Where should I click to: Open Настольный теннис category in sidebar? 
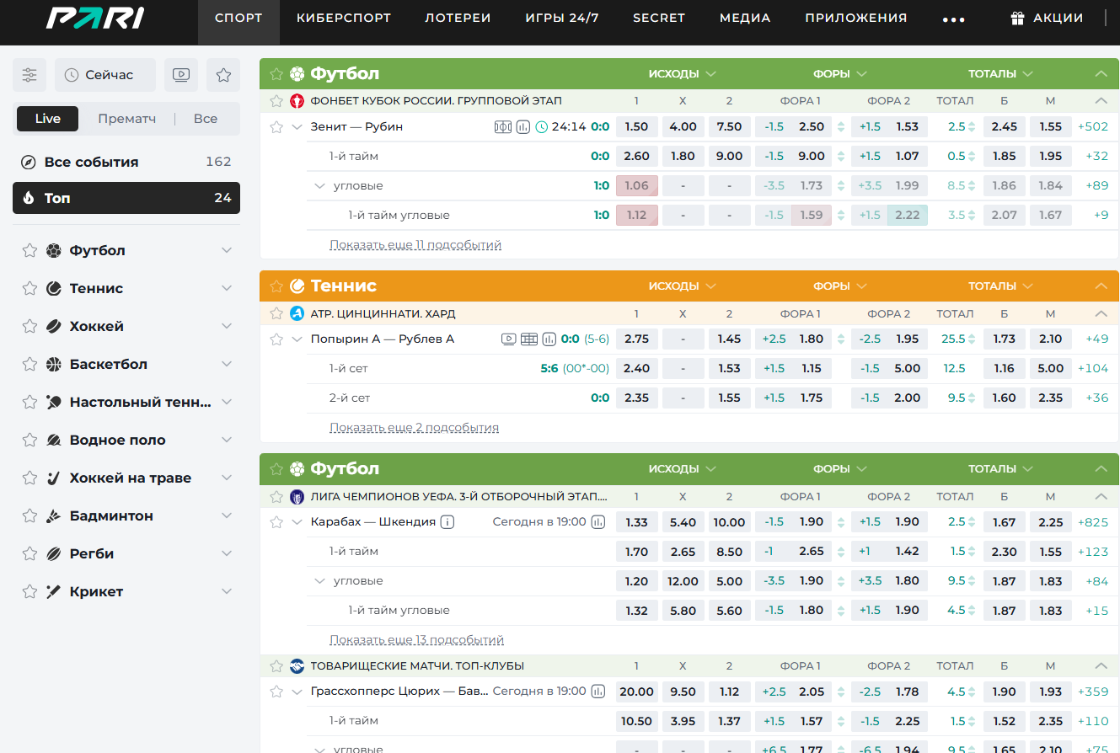click(x=126, y=402)
